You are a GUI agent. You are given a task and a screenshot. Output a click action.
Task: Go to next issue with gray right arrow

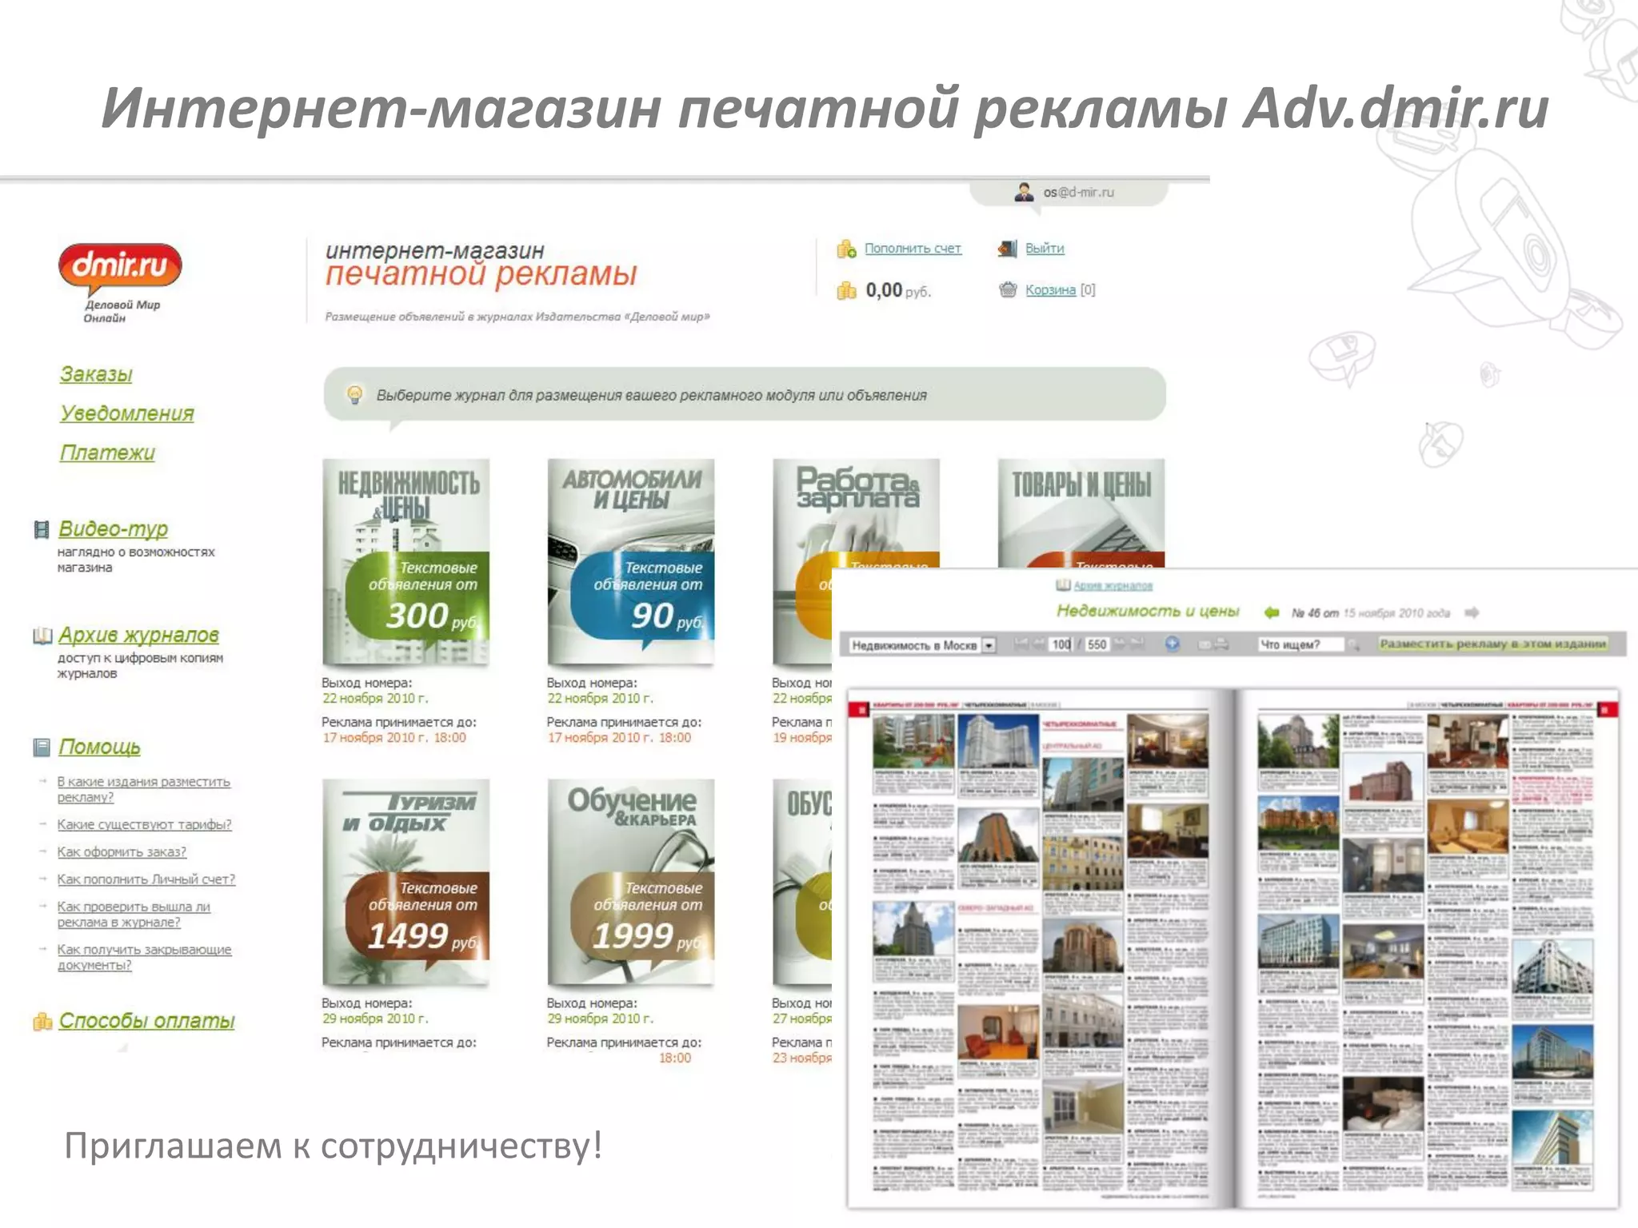tap(1472, 613)
